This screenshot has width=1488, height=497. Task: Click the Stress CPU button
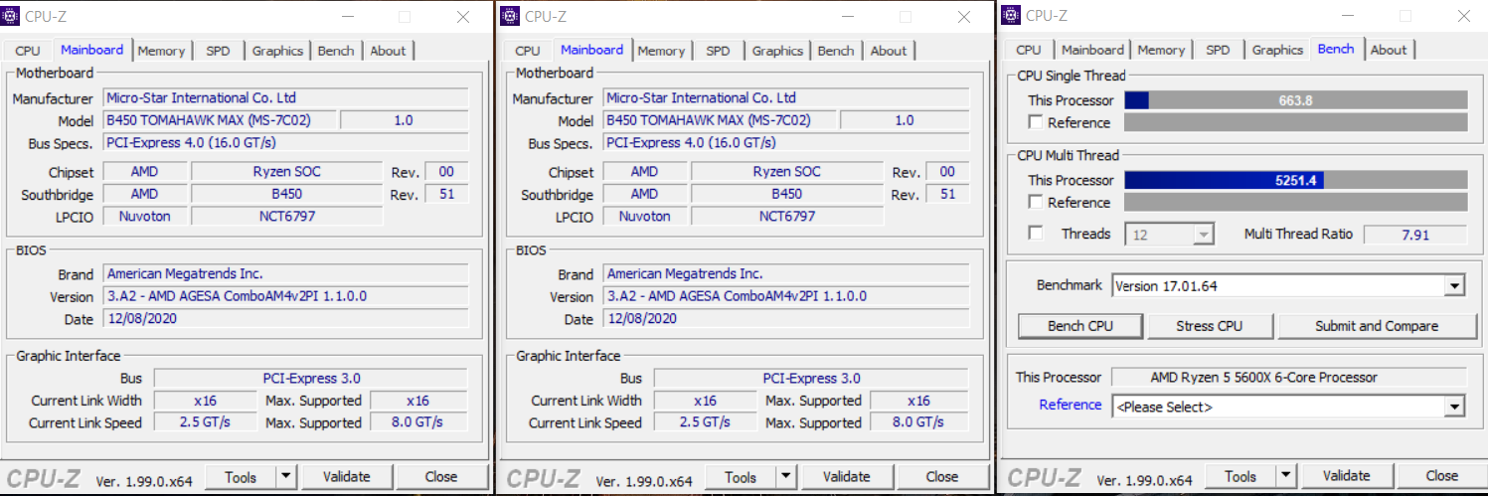pyautogui.click(x=1209, y=326)
